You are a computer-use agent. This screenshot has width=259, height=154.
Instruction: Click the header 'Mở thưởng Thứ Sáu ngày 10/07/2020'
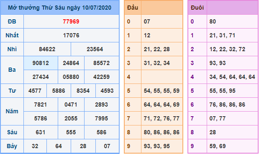[60, 8]
